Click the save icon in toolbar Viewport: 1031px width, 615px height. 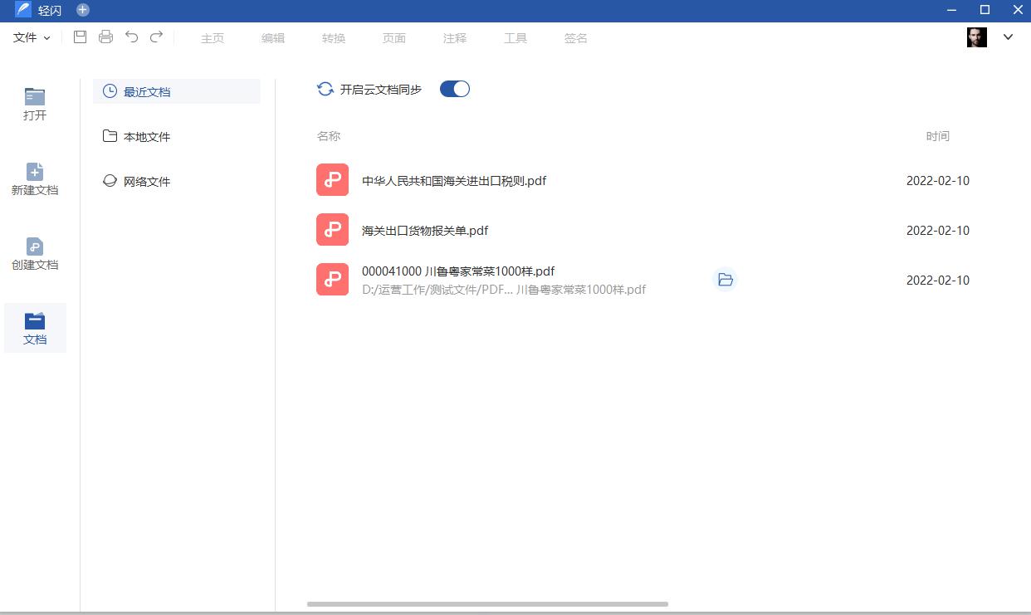pyautogui.click(x=80, y=37)
